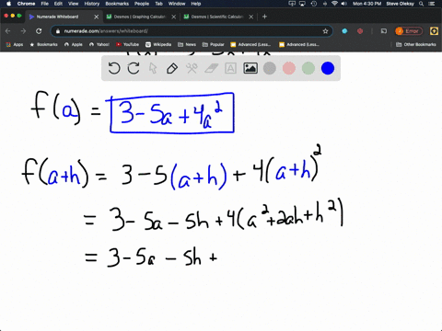Screen dimensions: 442x331
Task: Open the File menu
Action: 45,4
